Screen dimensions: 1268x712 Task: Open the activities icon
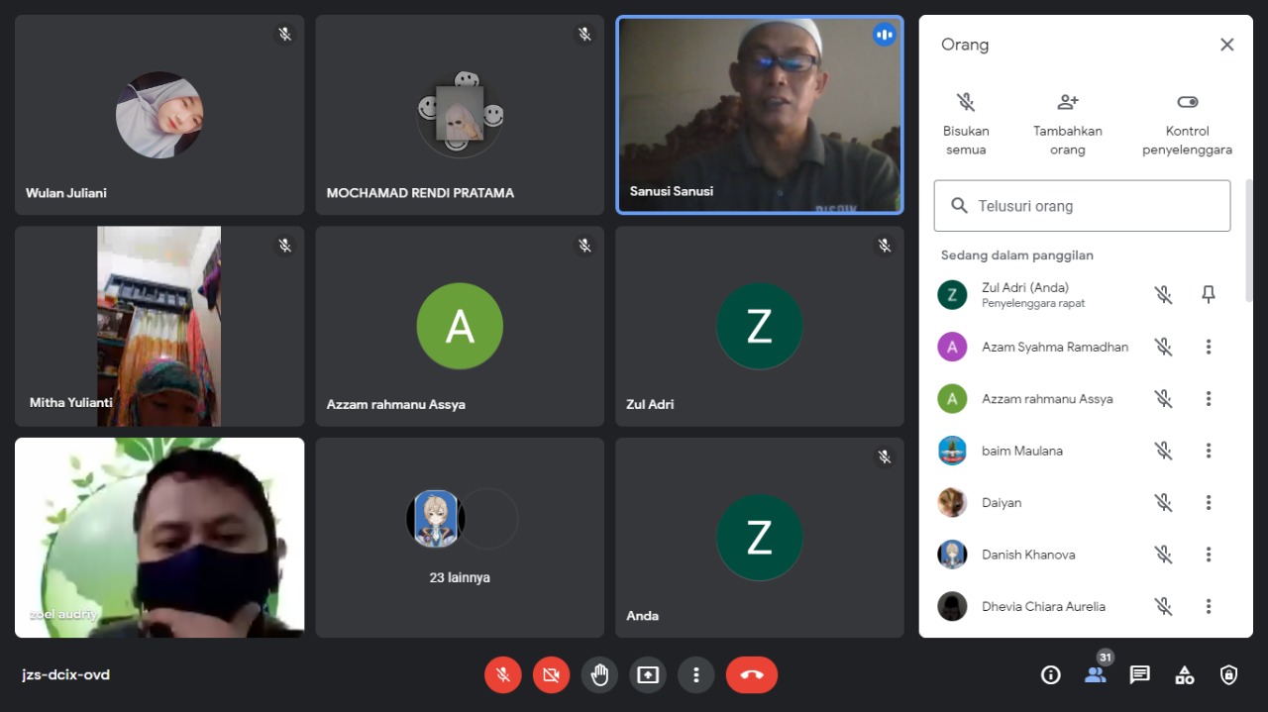pos(1184,675)
